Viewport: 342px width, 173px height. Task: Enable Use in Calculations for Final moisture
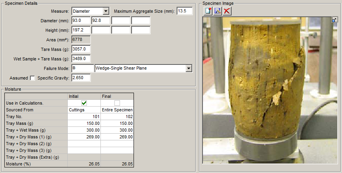(117, 103)
